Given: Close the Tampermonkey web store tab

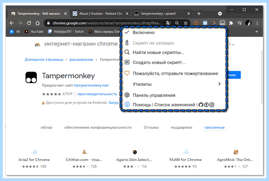Looking at the screenshot, I should click(65, 13).
